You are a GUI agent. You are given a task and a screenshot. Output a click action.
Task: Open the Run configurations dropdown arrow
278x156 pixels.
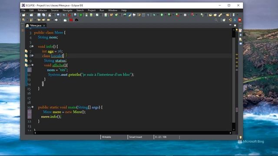(x=165, y=15)
